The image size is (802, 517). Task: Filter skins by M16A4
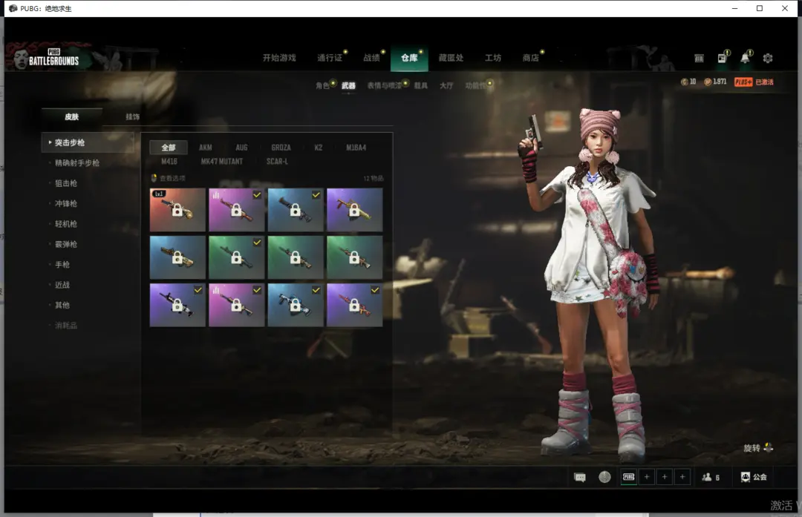356,148
